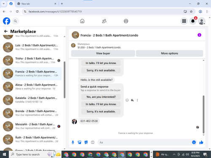The image size is (211, 158).
Task: Click the chat area vertical scrollbar
Action: point(203,114)
